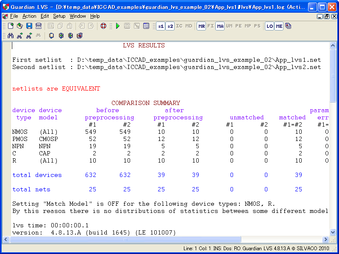Click the 'total devices' row label
The height and width of the screenshot is (254, 339).
click(x=37, y=175)
